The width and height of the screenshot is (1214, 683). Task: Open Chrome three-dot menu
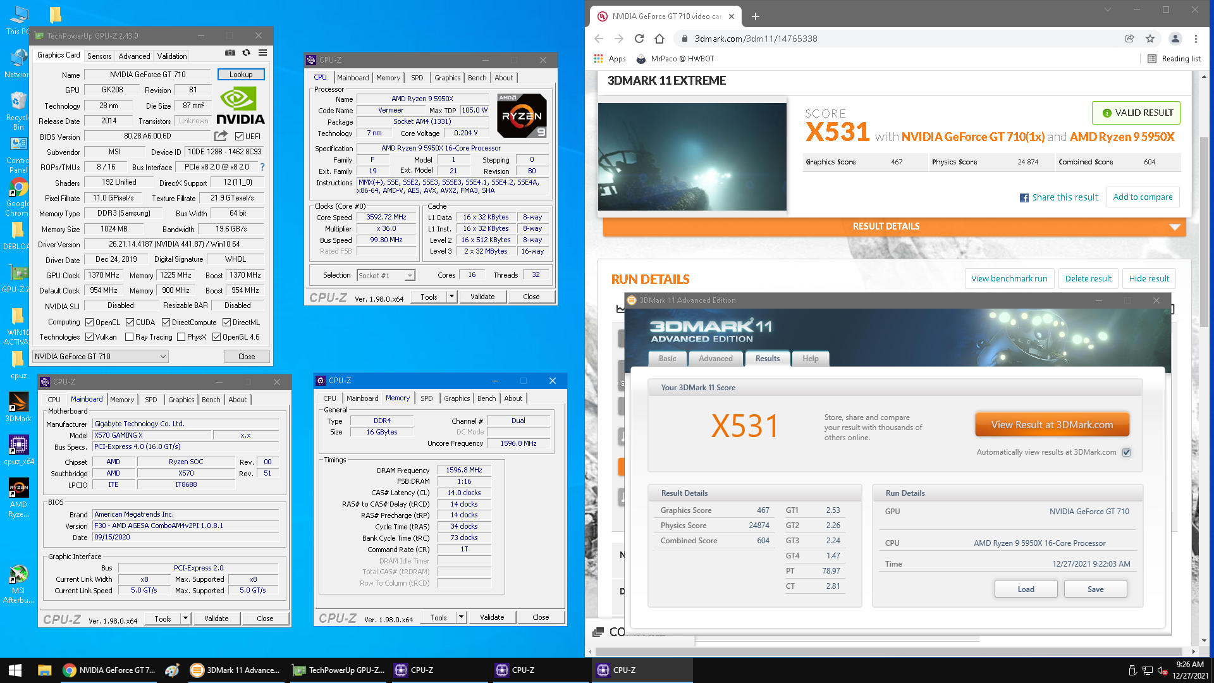click(x=1196, y=39)
